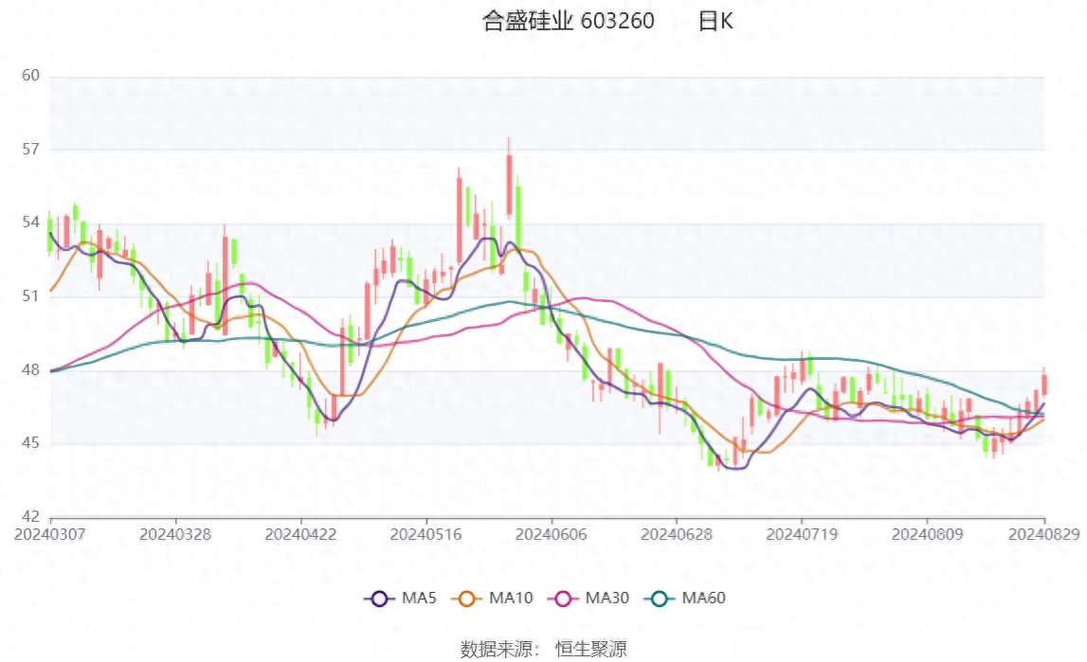Click the 日K label in title
The width and height of the screenshot is (1087, 662).
(x=716, y=21)
